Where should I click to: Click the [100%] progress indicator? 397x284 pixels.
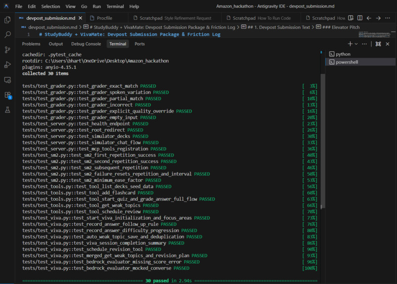(x=310, y=268)
